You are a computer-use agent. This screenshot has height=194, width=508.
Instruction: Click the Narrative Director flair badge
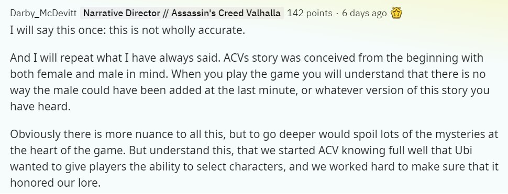click(182, 13)
